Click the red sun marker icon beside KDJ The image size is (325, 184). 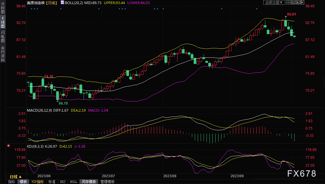pos(8,146)
